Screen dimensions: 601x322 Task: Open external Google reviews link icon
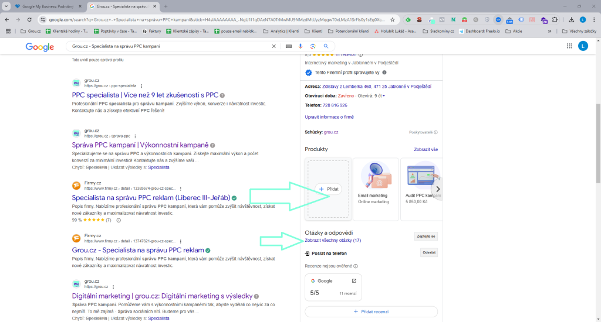(354, 280)
